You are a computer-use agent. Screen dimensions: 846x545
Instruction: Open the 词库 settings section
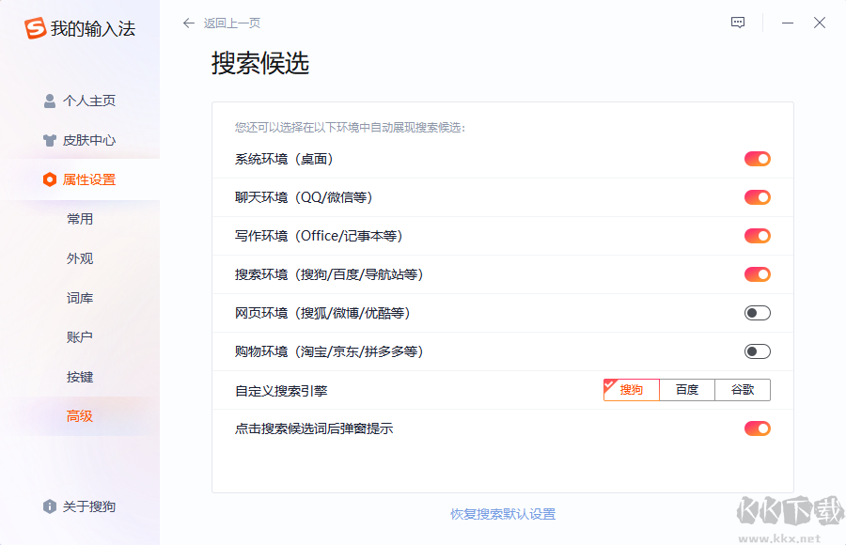click(80, 298)
